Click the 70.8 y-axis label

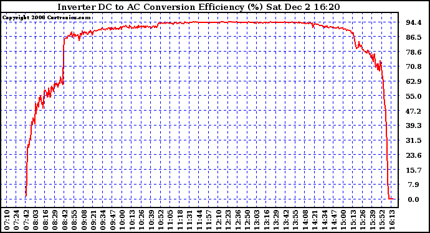point(414,66)
